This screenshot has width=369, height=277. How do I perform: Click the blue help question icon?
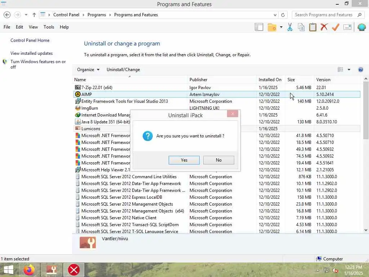click(360, 70)
